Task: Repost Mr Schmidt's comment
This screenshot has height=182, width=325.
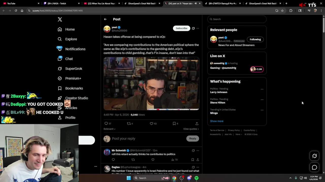Action: click(x=133, y=160)
